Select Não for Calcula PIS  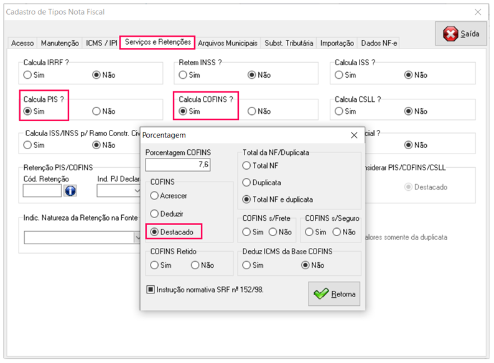click(96, 112)
